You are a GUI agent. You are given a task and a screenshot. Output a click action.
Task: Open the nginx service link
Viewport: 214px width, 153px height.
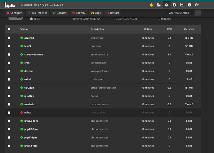point(27,112)
